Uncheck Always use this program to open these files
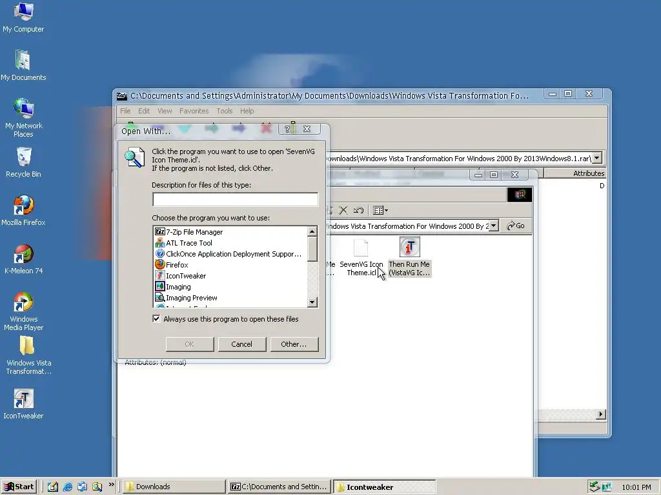 click(x=156, y=318)
